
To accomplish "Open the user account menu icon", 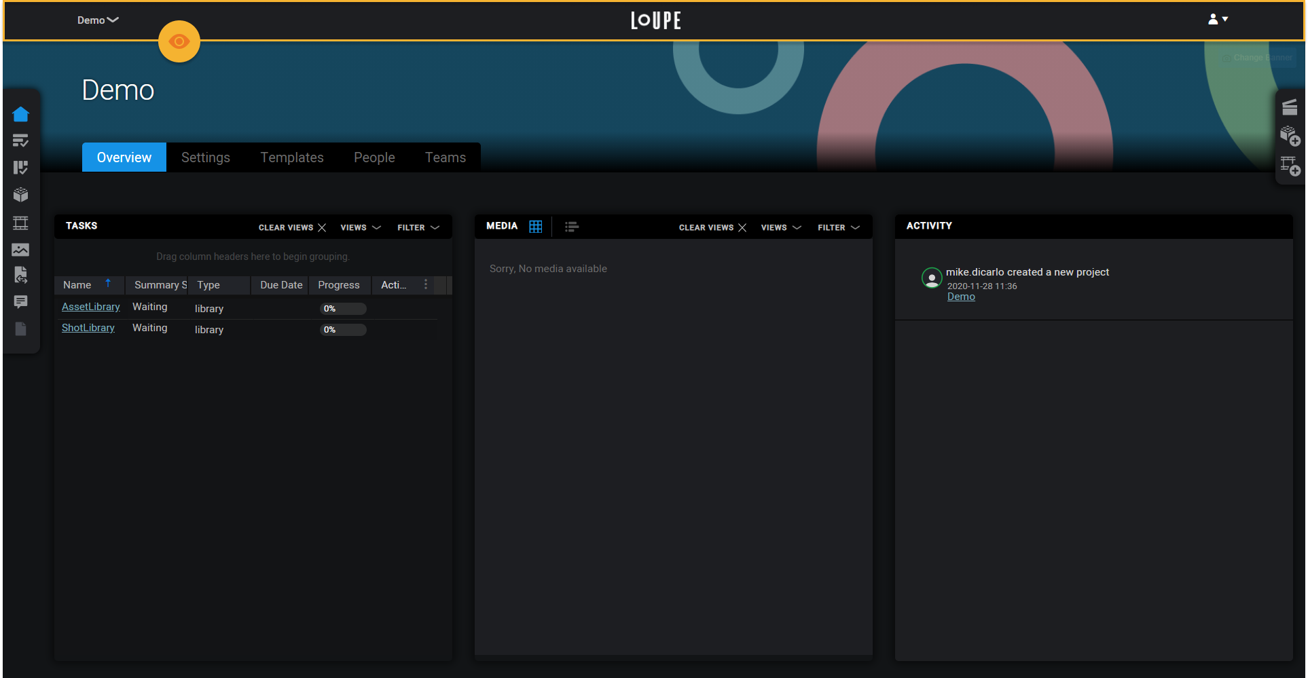I will click(1218, 20).
